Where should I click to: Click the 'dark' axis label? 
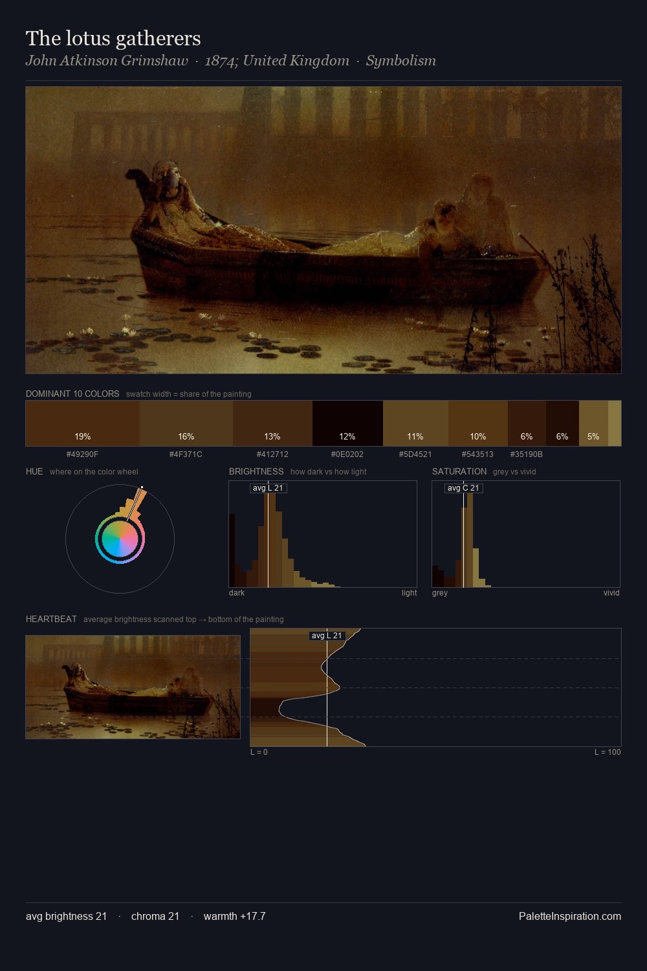[237, 593]
